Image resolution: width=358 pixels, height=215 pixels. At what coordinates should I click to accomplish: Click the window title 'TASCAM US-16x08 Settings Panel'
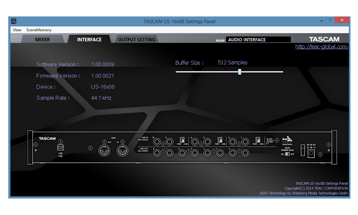(179, 21)
